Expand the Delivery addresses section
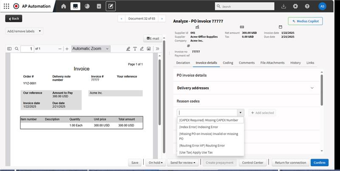 312,88
